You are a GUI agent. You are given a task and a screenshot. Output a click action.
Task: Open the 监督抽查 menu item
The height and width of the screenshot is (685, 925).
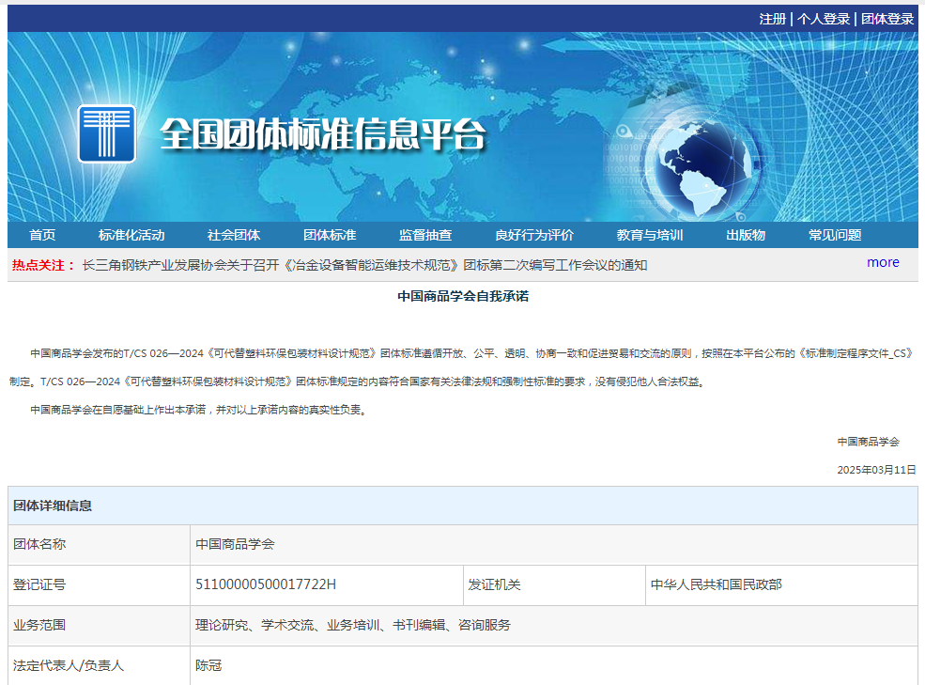[x=425, y=235]
